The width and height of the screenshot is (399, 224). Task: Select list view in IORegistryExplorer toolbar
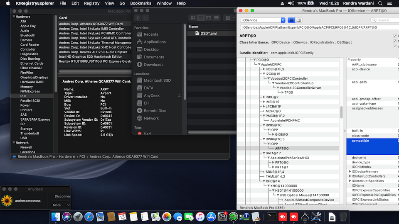tap(291, 20)
